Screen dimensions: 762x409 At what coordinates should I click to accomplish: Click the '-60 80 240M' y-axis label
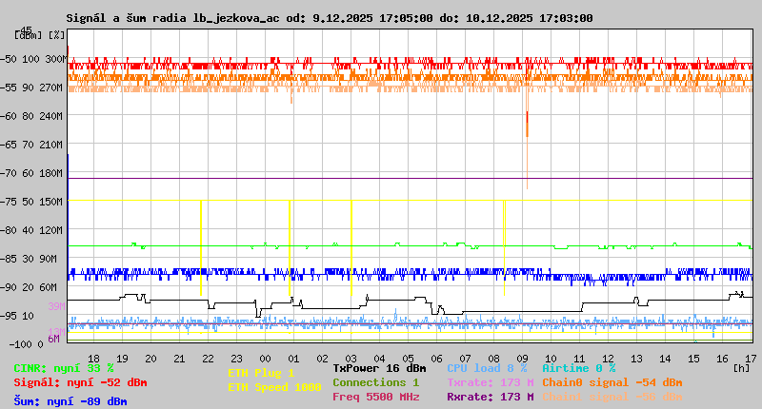(x=31, y=116)
